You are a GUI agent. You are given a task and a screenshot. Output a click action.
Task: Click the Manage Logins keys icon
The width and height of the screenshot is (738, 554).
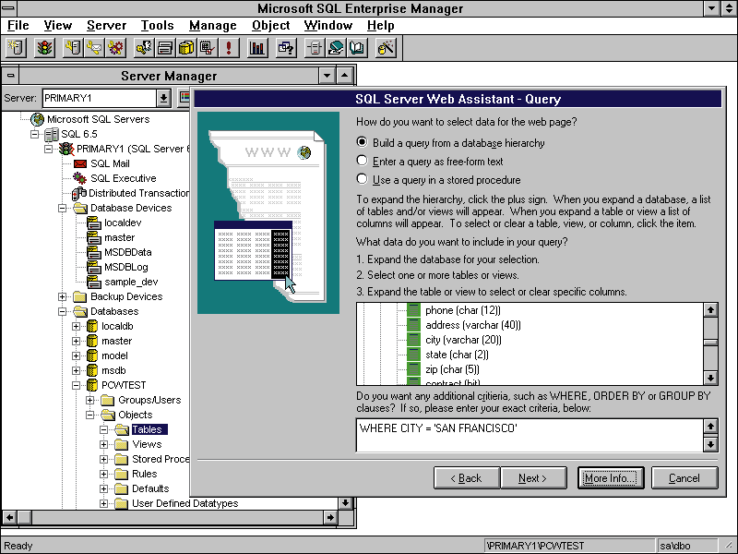point(144,48)
